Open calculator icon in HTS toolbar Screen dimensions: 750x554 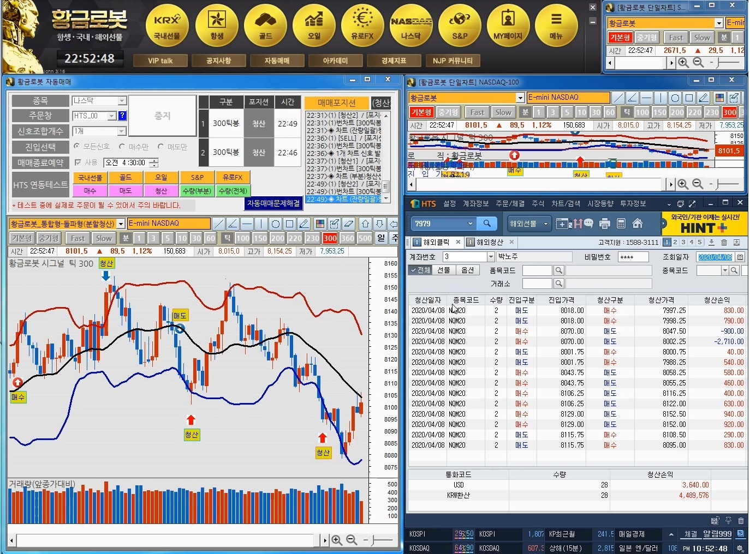[x=621, y=224]
